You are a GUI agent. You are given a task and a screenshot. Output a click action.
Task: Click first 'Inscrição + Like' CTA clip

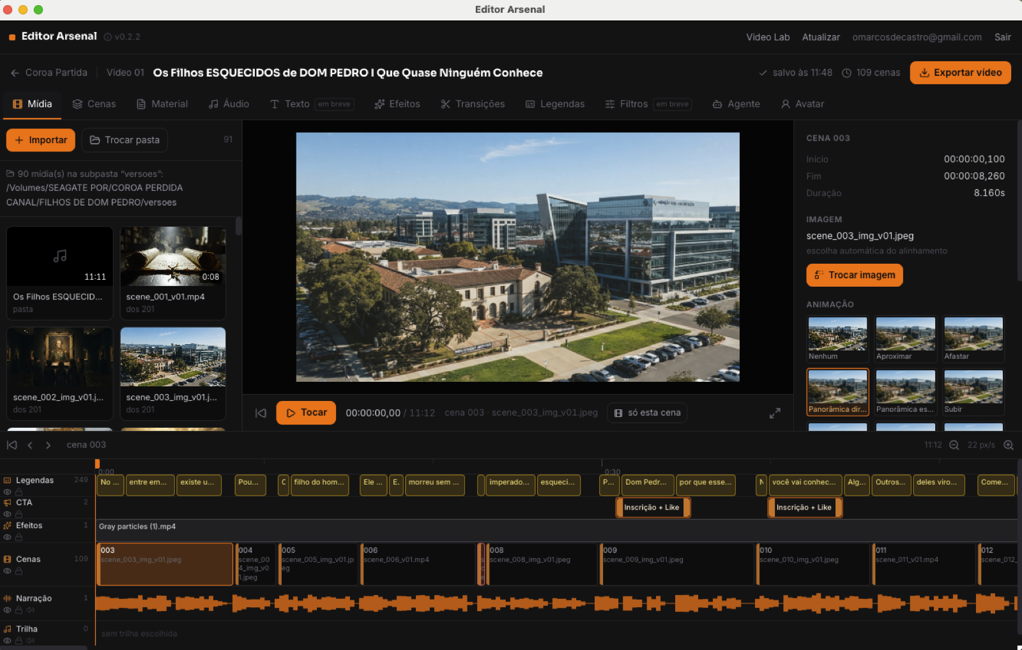653,508
